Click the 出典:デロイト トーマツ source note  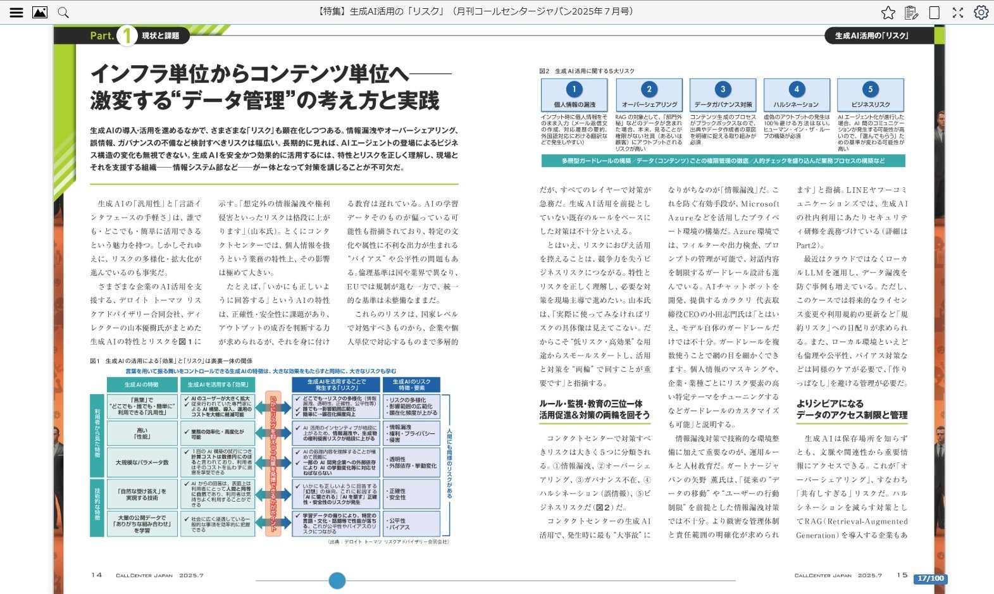388,541
